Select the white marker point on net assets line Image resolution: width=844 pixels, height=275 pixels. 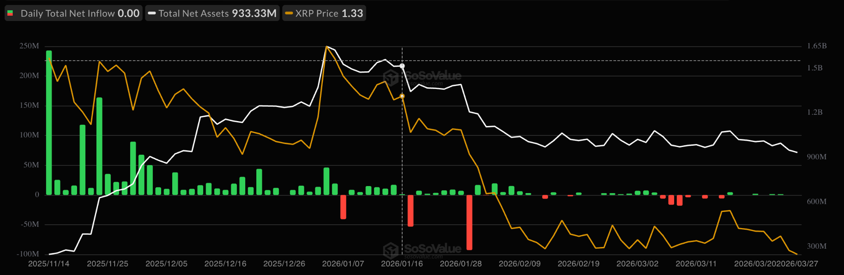[x=402, y=66]
